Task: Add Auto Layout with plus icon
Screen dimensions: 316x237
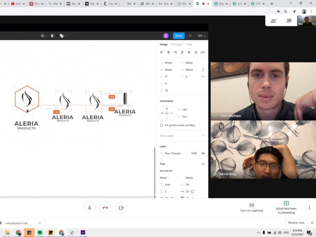Action: [203, 136]
